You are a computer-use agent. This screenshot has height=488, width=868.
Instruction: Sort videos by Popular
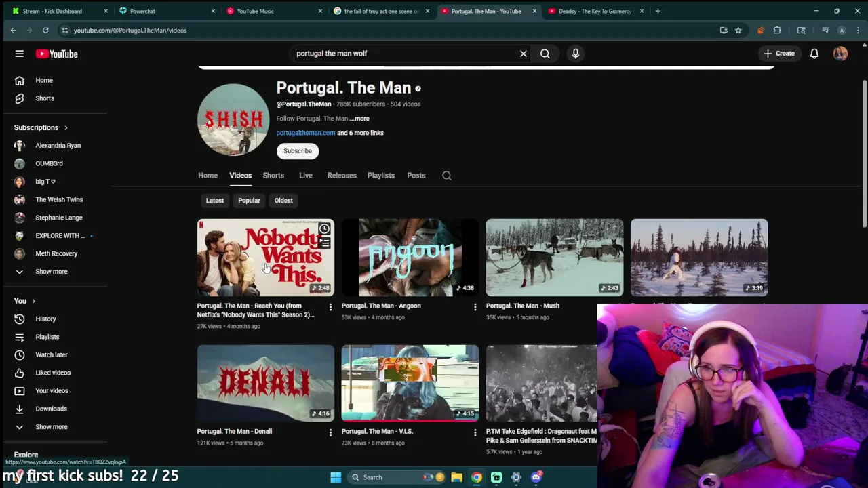click(249, 201)
